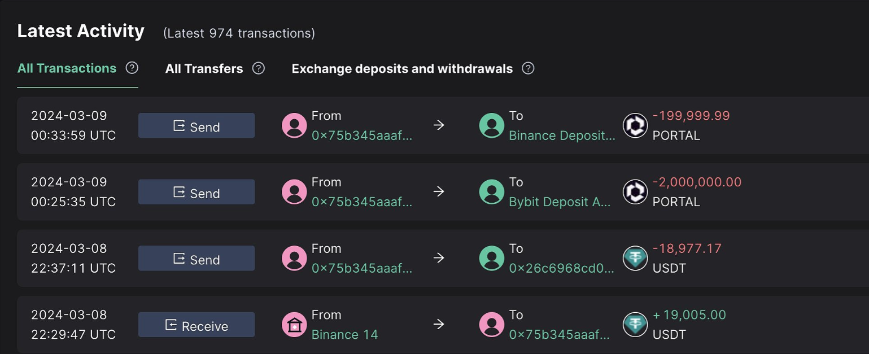Open the Bybit Deposit address link

pos(560,202)
